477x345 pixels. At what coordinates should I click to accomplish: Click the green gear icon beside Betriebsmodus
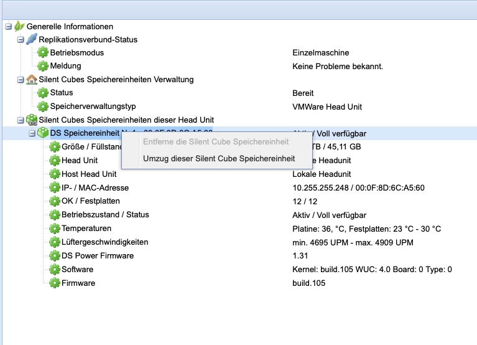coord(43,53)
